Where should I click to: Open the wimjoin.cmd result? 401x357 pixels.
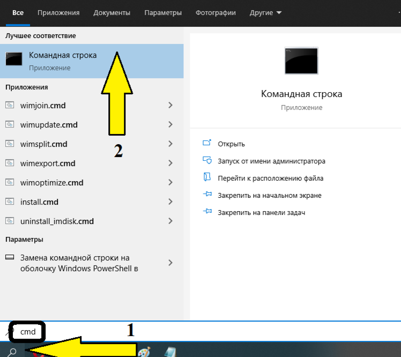click(92, 106)
